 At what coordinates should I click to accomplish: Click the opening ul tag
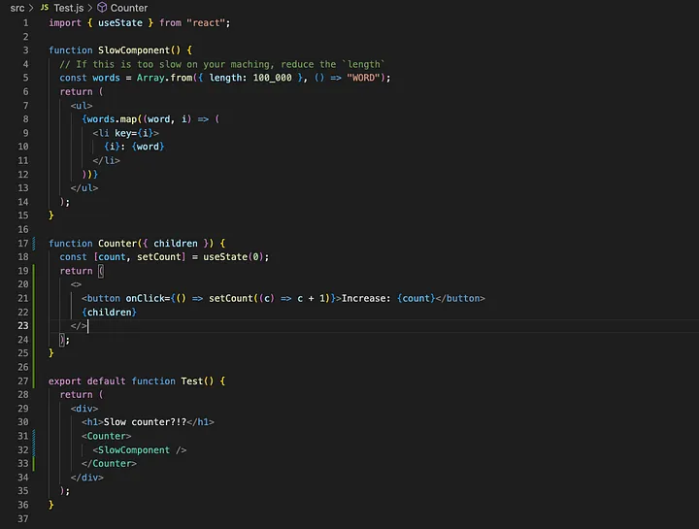coord(82,106)
